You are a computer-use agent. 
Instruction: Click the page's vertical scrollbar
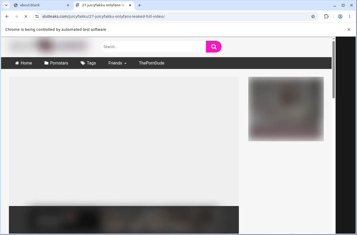tap(333, 70)
